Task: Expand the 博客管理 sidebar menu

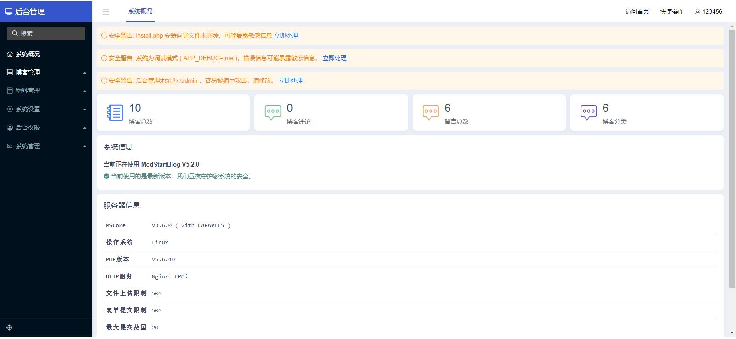Action: point(46,72)
